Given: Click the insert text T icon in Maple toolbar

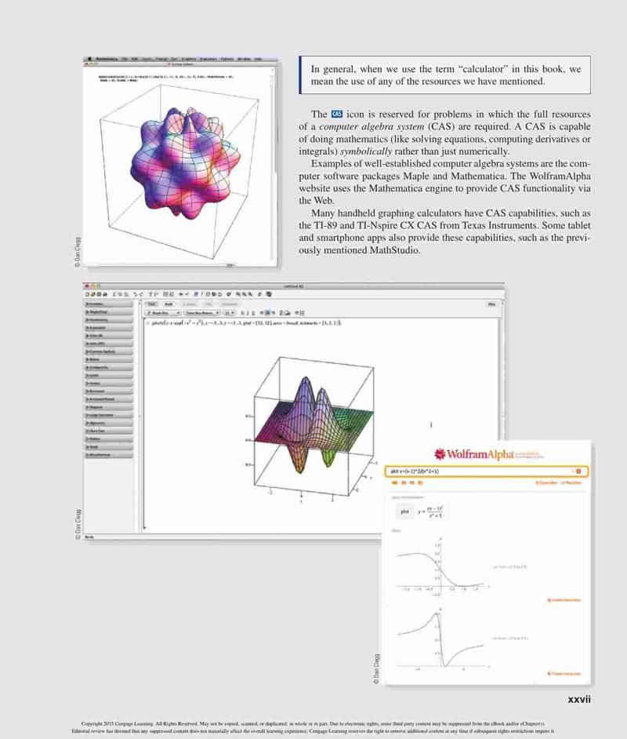Looking at the screenshot, I should (x=150, y=294).
